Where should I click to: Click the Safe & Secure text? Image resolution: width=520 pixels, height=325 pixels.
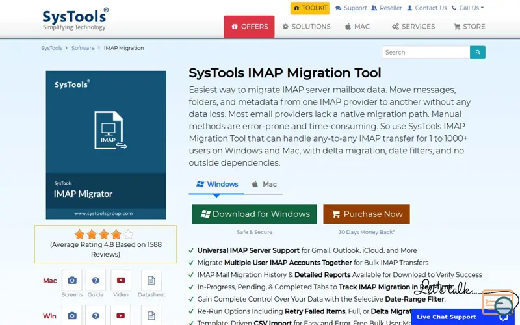click(x=254, y=232)
